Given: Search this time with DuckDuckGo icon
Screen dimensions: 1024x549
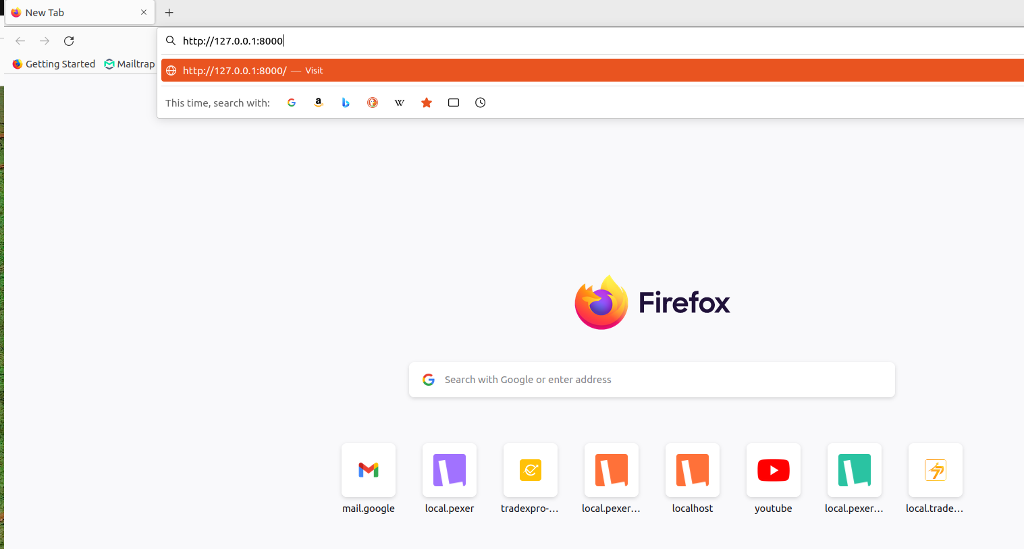Looking at the screenshot, I should click(373, 103).
